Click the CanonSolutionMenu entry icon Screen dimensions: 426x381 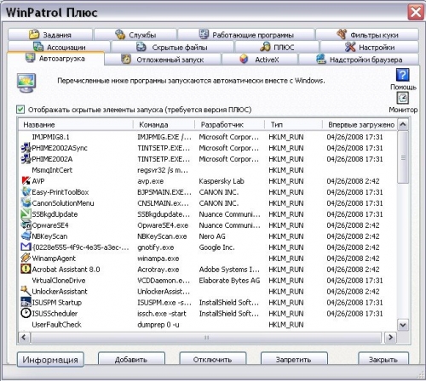pos(26,202)
